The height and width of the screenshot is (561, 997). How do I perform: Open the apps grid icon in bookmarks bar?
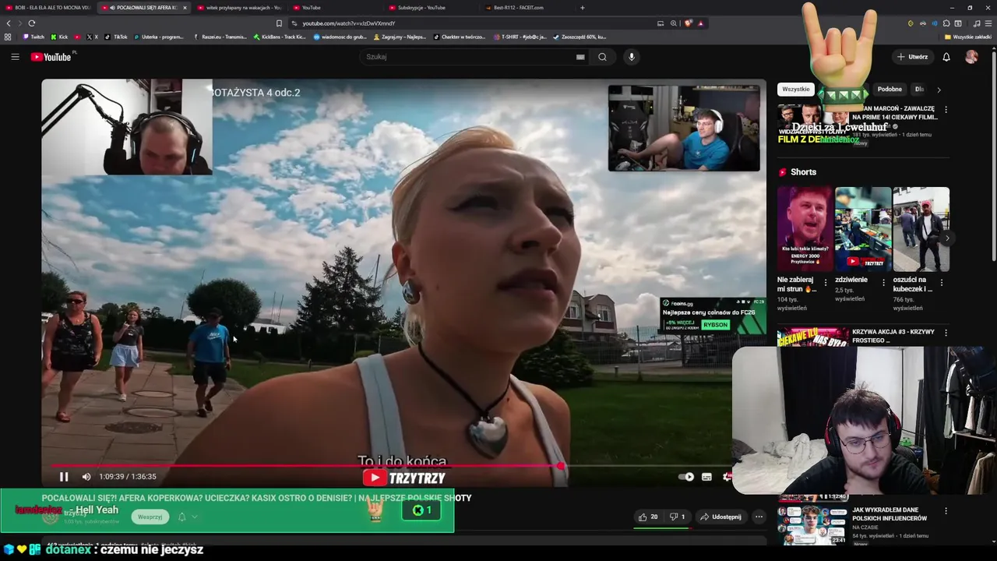tap(8, 37)
